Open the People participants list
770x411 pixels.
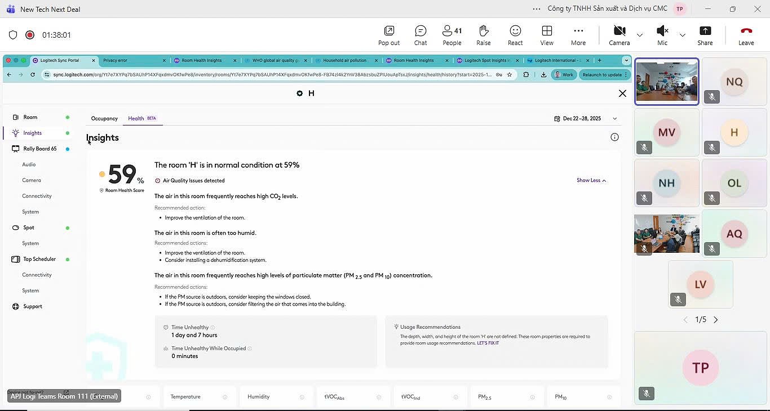pos(452,35)
